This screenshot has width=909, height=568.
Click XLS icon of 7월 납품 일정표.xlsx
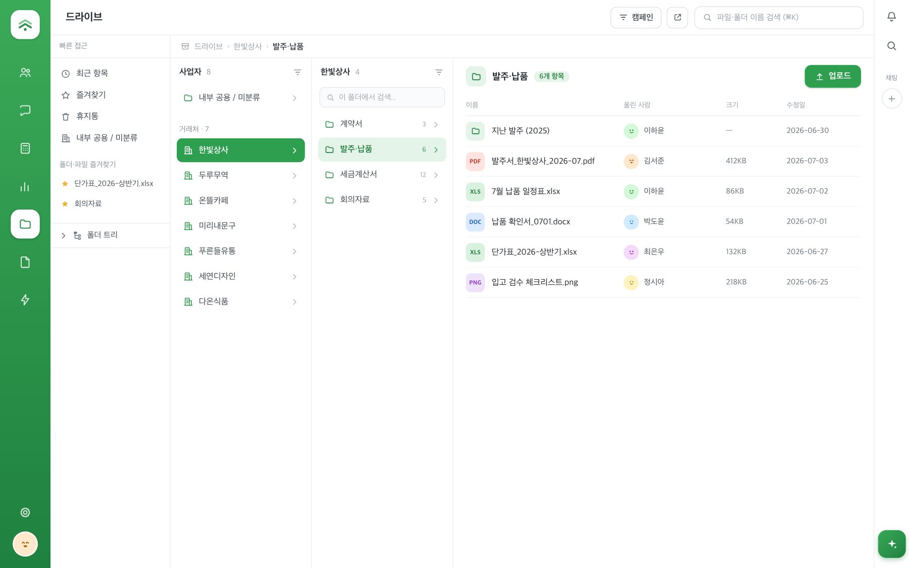coord(475,191)
